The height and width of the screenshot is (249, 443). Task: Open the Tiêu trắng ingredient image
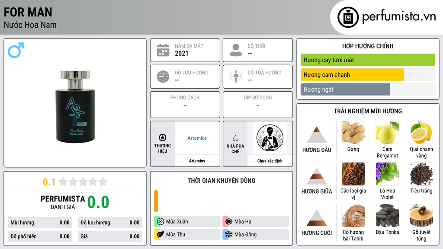pyautogui.click(x=421, y=174)
